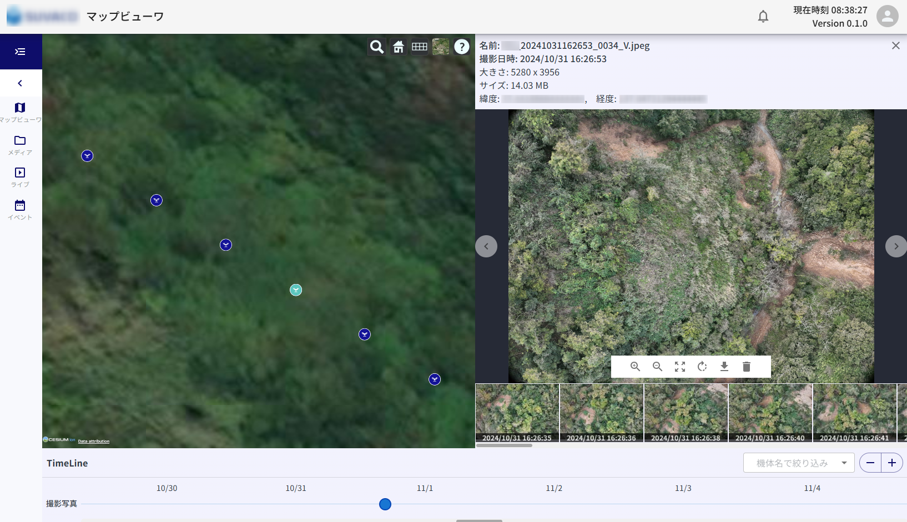Viewport: 907px width, 522px height.
Task: Click the 撮影日時 2024/10/31 16:26:53 text
Action: point(543,59)
